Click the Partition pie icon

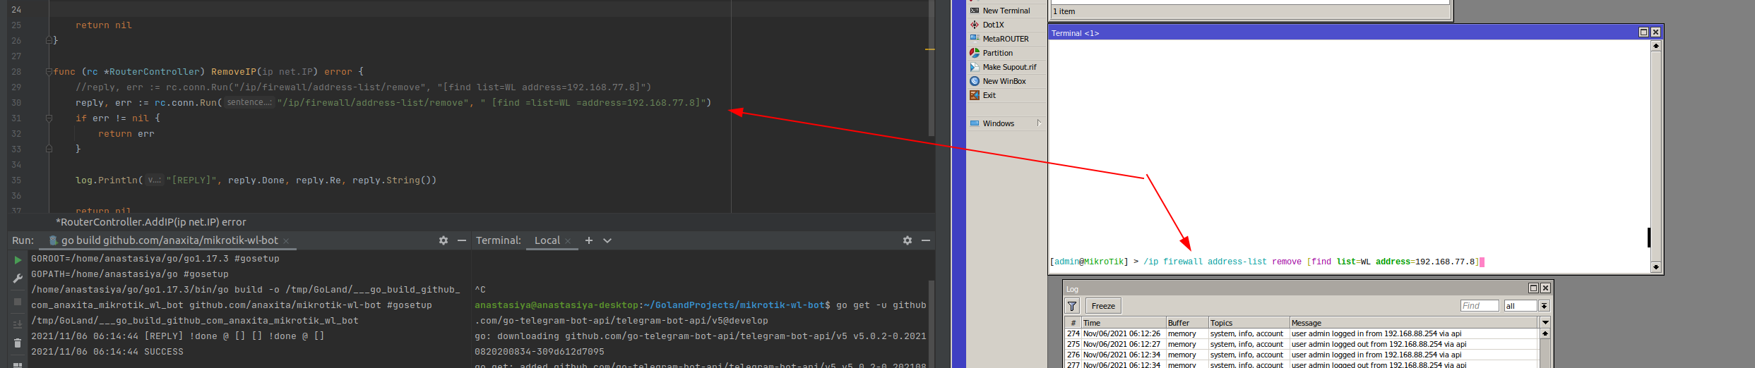click(975, 53)
